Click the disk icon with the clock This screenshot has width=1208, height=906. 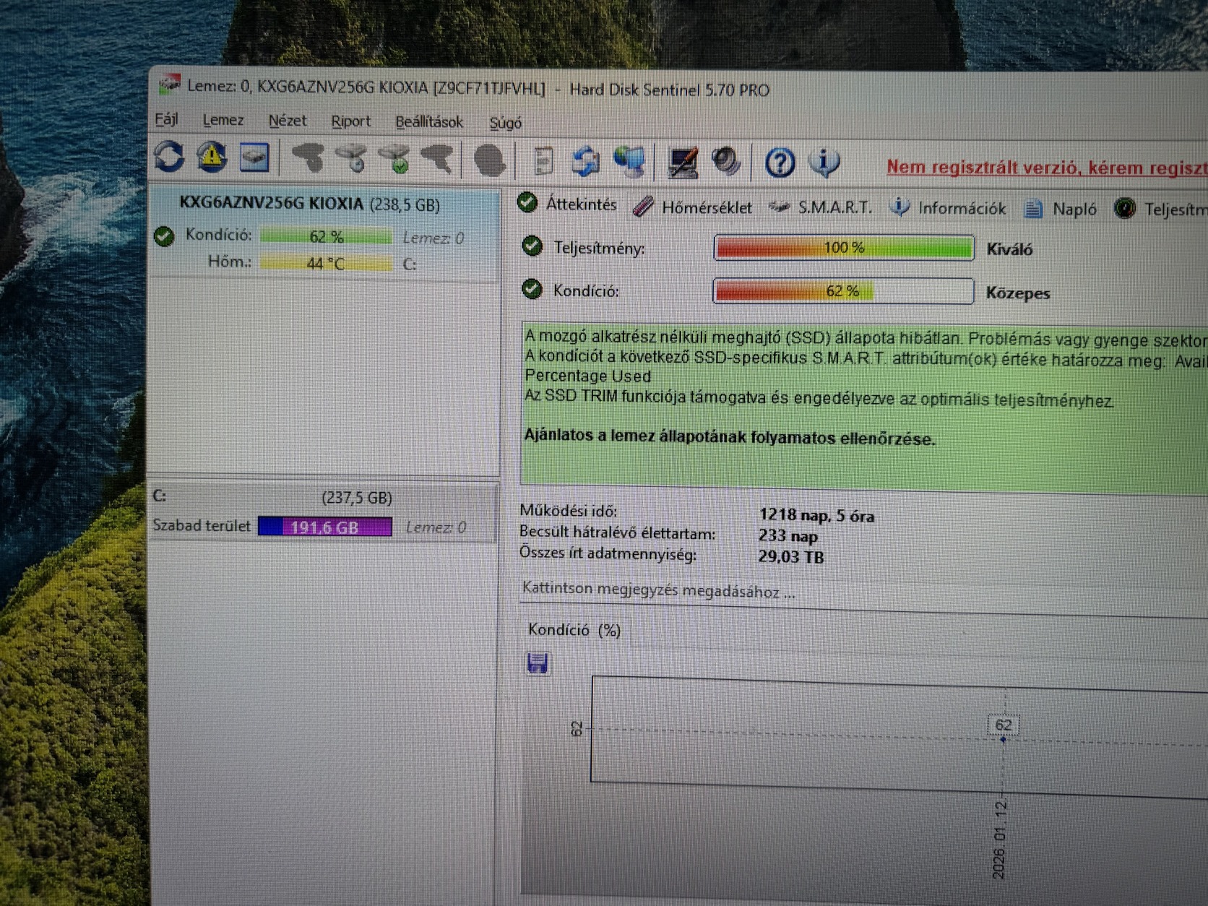coord(353,159)
